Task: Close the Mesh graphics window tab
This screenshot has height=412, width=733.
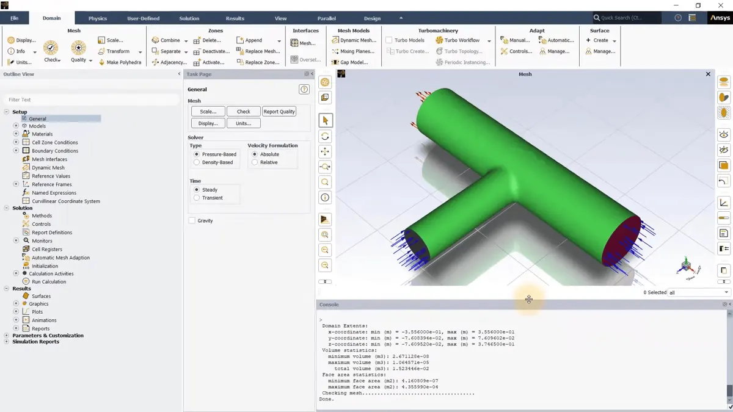Action: 708,74
